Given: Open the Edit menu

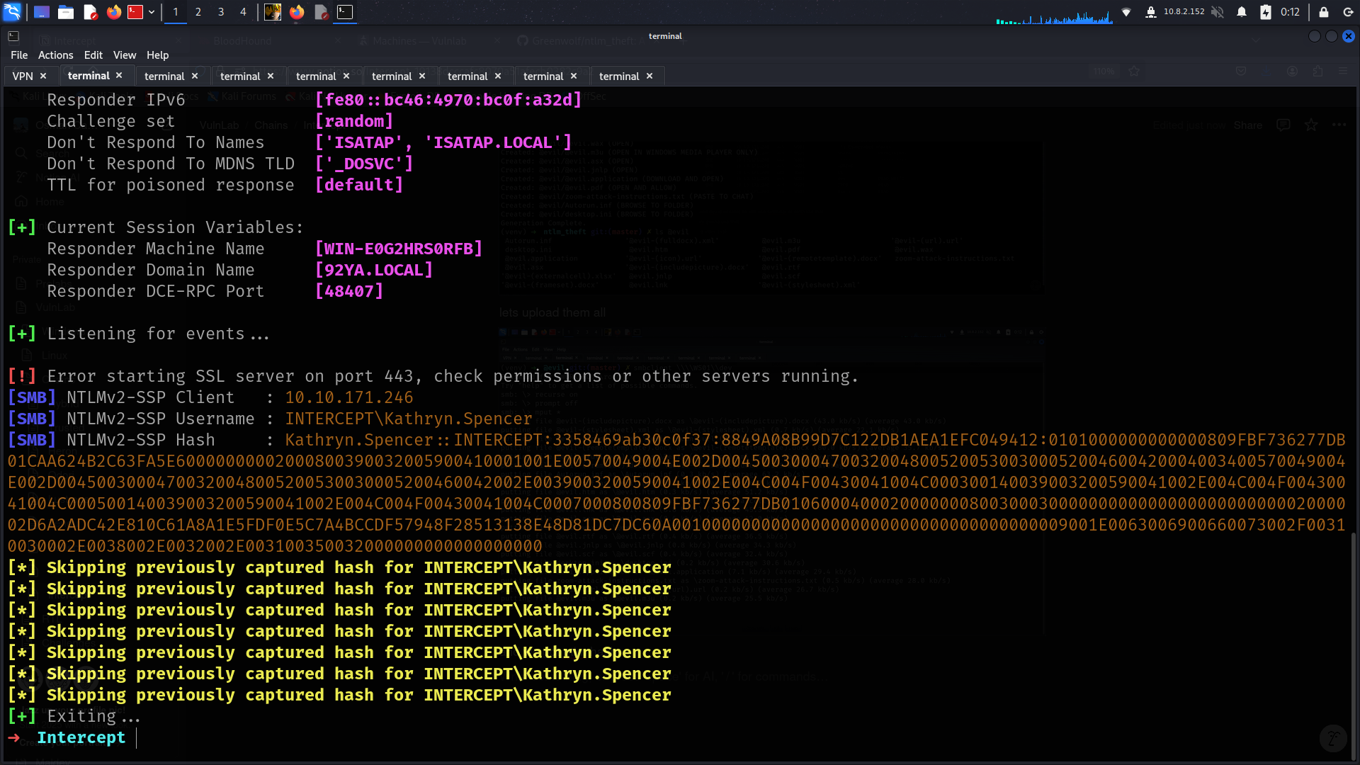Looking at the screenshot, I should (93, 55).
